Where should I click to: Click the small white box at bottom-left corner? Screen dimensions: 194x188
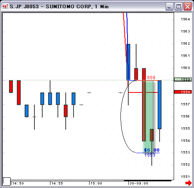pos(7,181)
